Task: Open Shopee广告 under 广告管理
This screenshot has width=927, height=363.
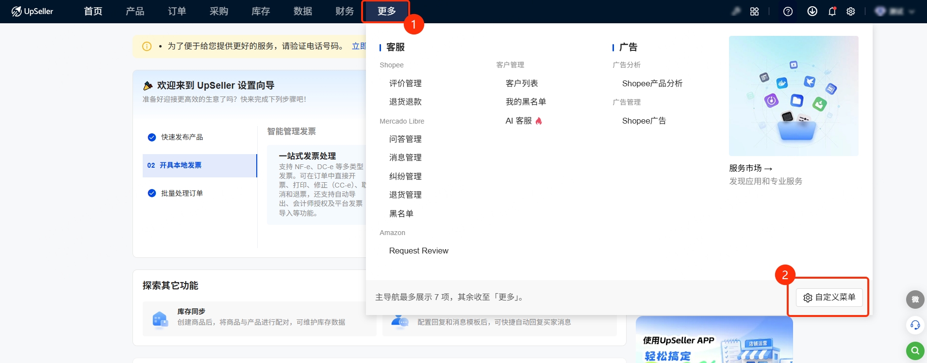Action: tap(644, 121)
